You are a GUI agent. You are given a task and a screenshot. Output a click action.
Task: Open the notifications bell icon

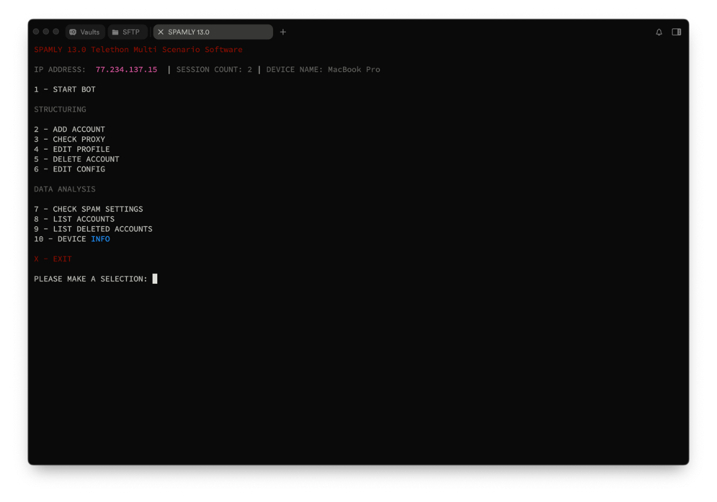tap(659, 32)
